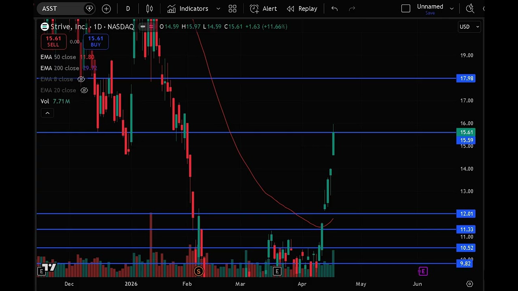Click the 17.98 horizontal line price label

point(466,78)
